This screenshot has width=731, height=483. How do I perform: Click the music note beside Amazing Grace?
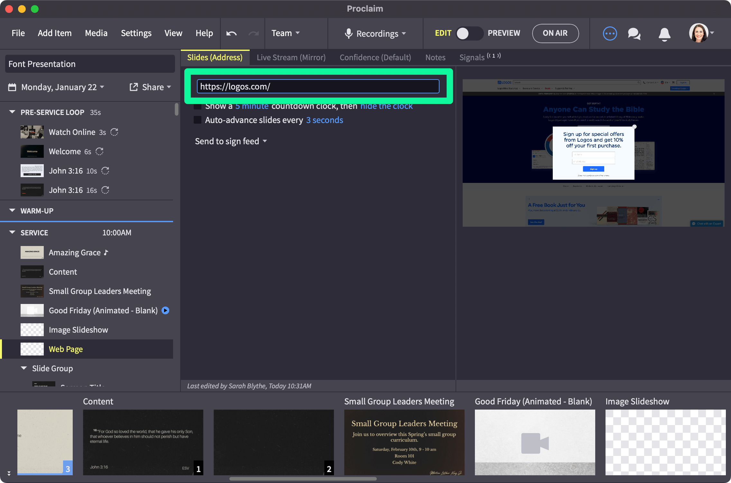[x=106, y=252]
